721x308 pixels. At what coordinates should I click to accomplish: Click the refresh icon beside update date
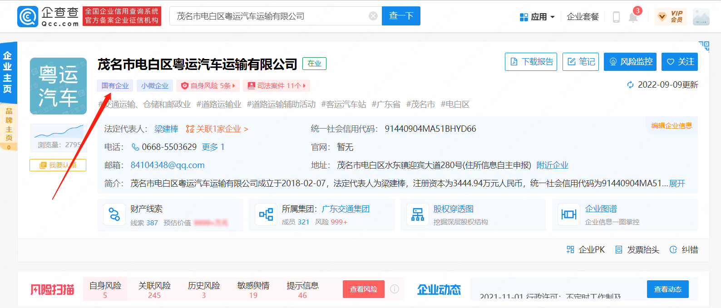(630, 85)
